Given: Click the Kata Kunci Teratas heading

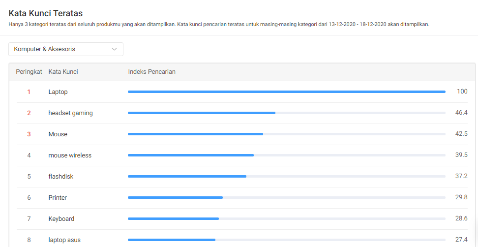Looking at the screenshot, I should pyautogui.click(x=46, y=13).
